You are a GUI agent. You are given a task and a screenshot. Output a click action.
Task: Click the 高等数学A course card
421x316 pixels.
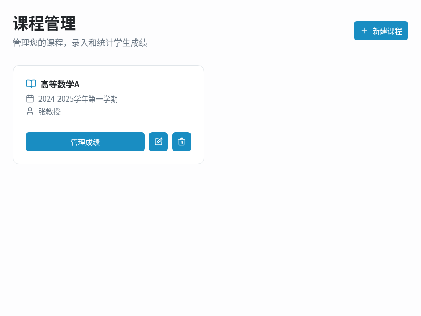coord(108,114)
